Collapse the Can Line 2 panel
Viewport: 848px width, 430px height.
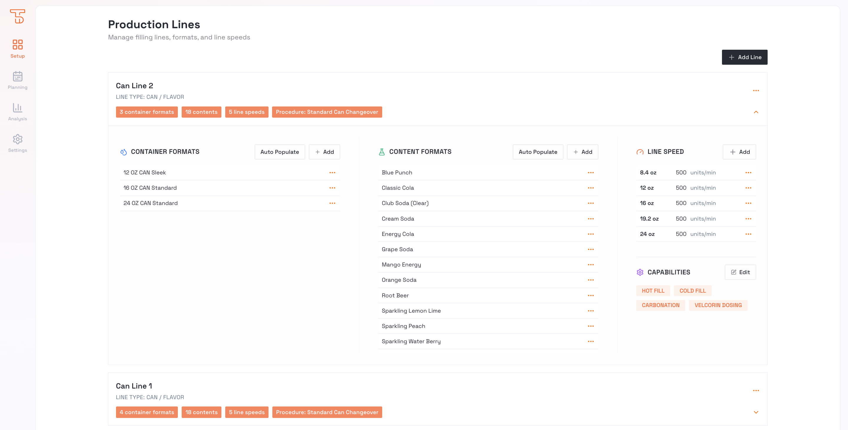756,112
